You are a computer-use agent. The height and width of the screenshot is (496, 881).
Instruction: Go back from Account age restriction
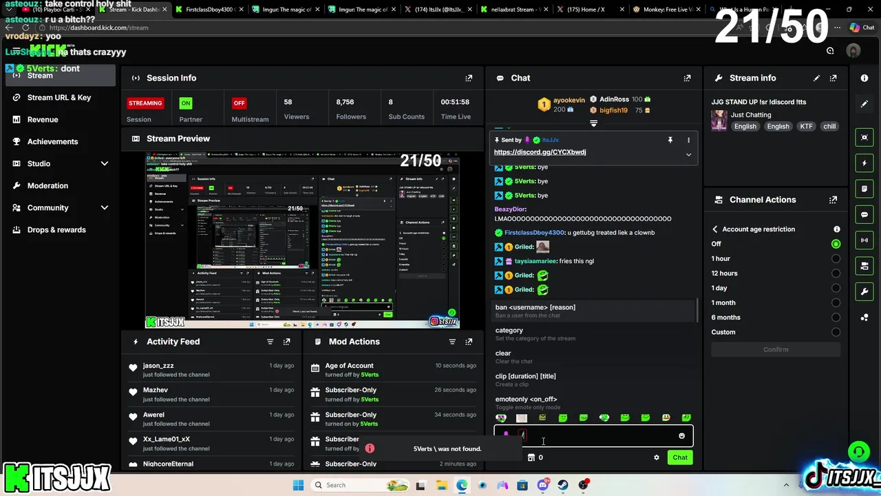point(714,229)
